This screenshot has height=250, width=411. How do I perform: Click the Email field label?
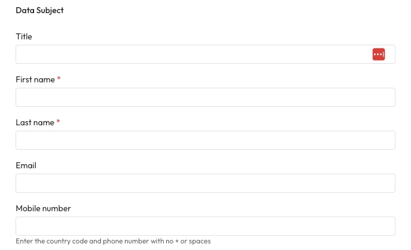(x=26, y=165)
